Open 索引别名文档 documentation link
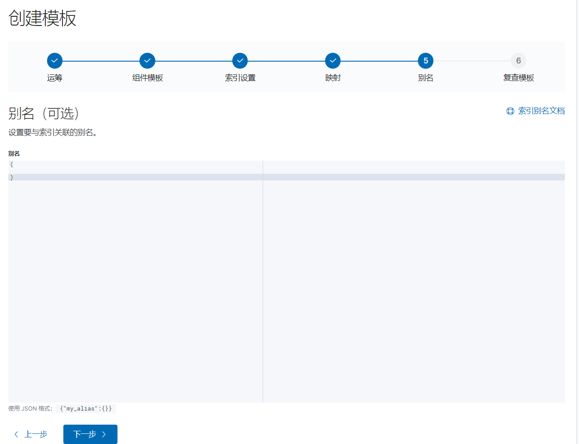 (x=541, y=111)
